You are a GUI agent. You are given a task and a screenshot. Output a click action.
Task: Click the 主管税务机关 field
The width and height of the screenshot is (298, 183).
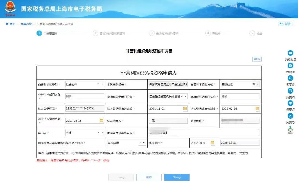(168, 84)
